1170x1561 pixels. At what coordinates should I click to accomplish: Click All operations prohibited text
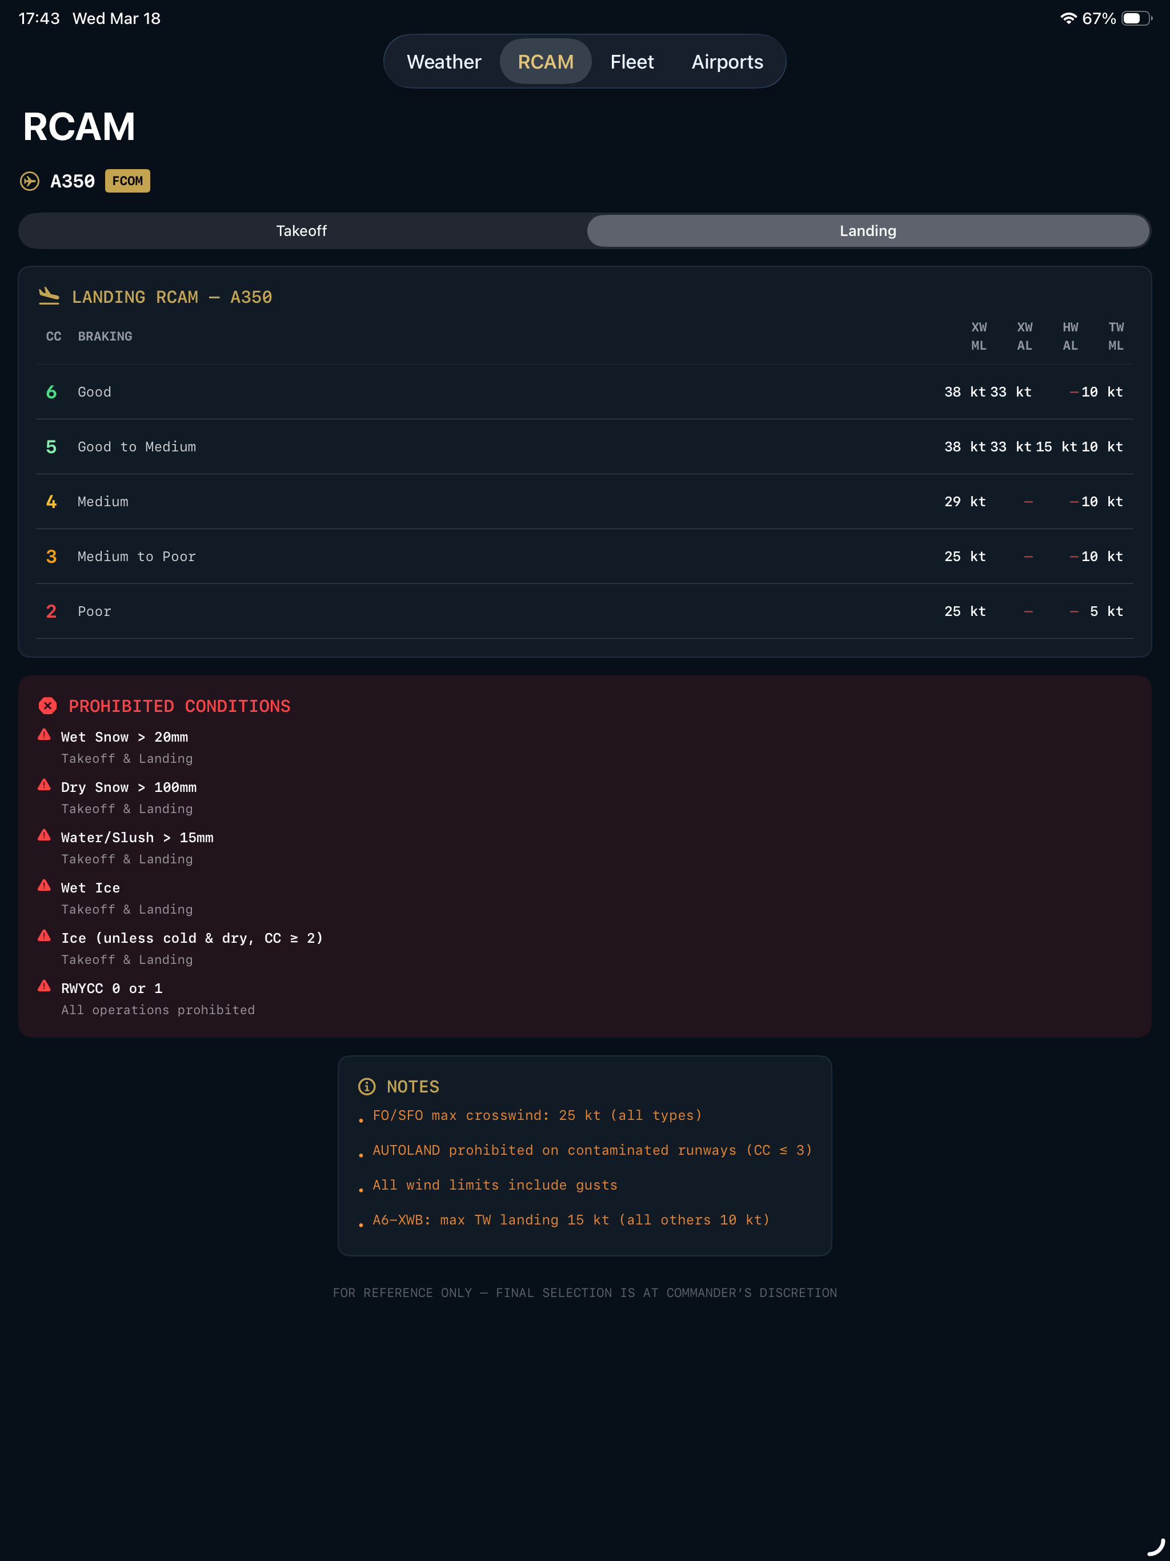[x=158, y=1010]
